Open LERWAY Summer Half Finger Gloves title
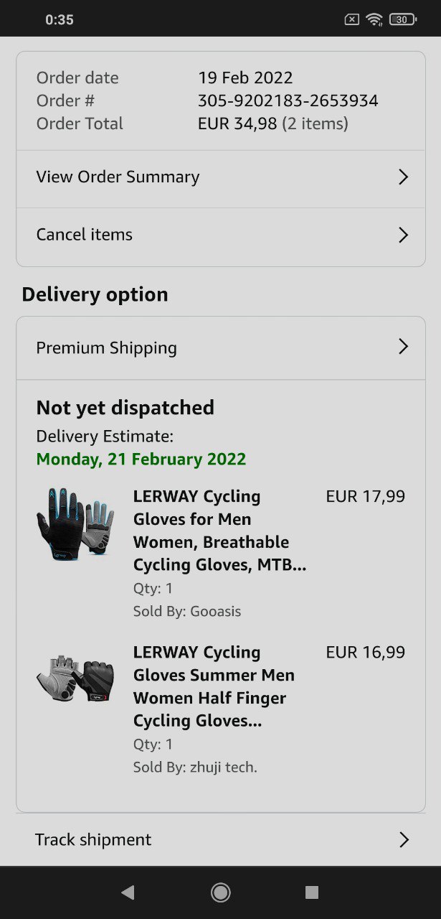 point(214,686)
